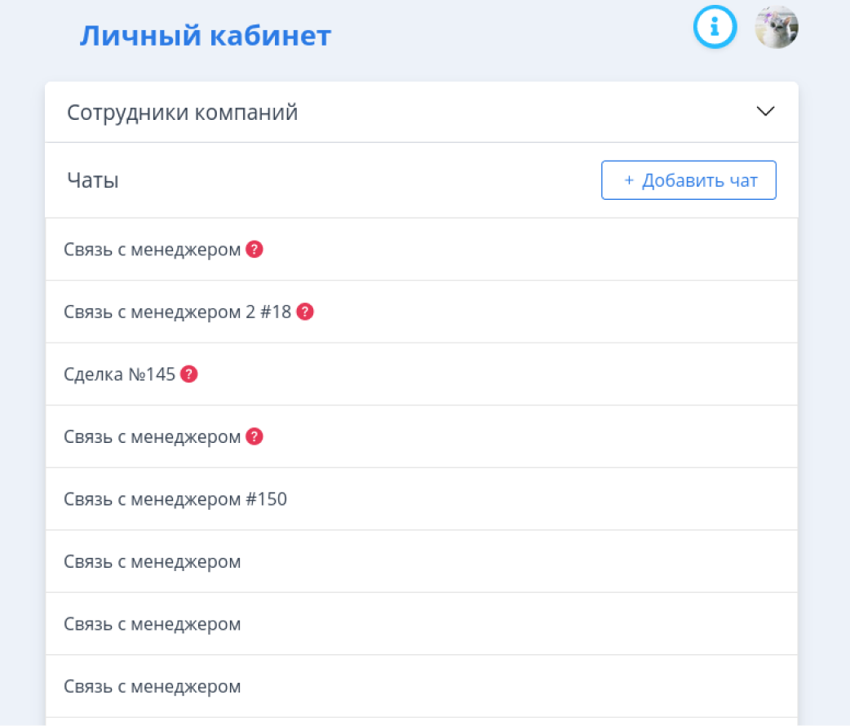
Task: Select the Чаты section heading
Action: pyautogui.click(x=93, y=180)
